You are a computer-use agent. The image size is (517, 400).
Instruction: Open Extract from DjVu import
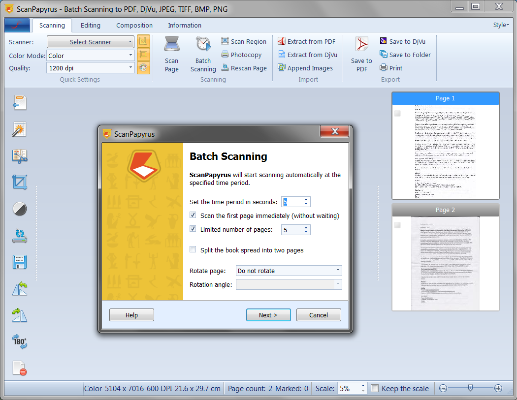pyautogui.click(x=308, y=55)
